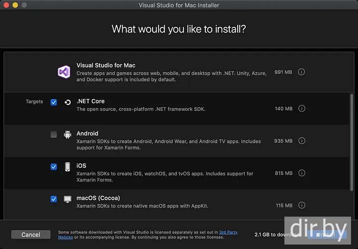This screenshot has height=249, width=358.
Task: Open info for iOS component
Action: [x=301, y=173]
